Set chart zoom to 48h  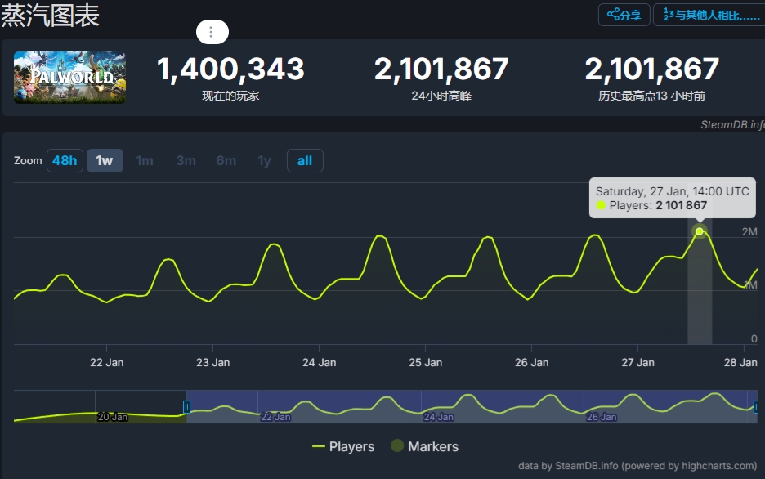65,160
